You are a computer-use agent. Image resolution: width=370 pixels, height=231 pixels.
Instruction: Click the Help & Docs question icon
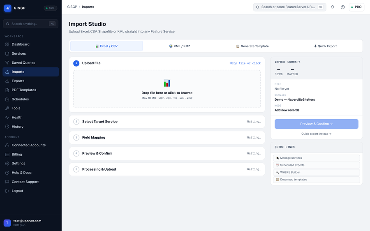tap(7, 173)
